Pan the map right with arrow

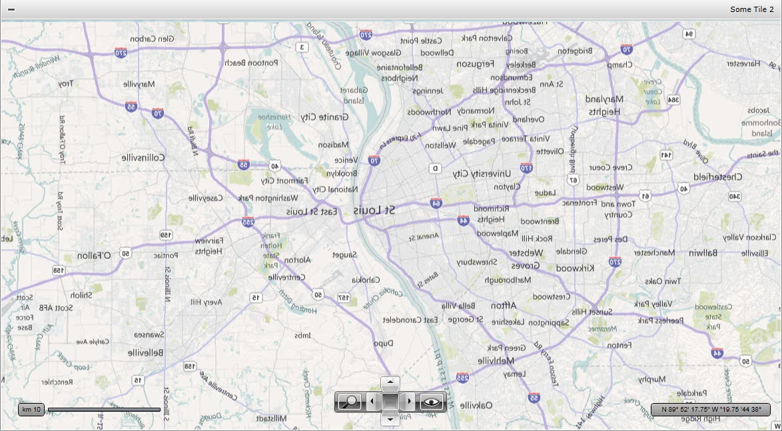(408, 400)
